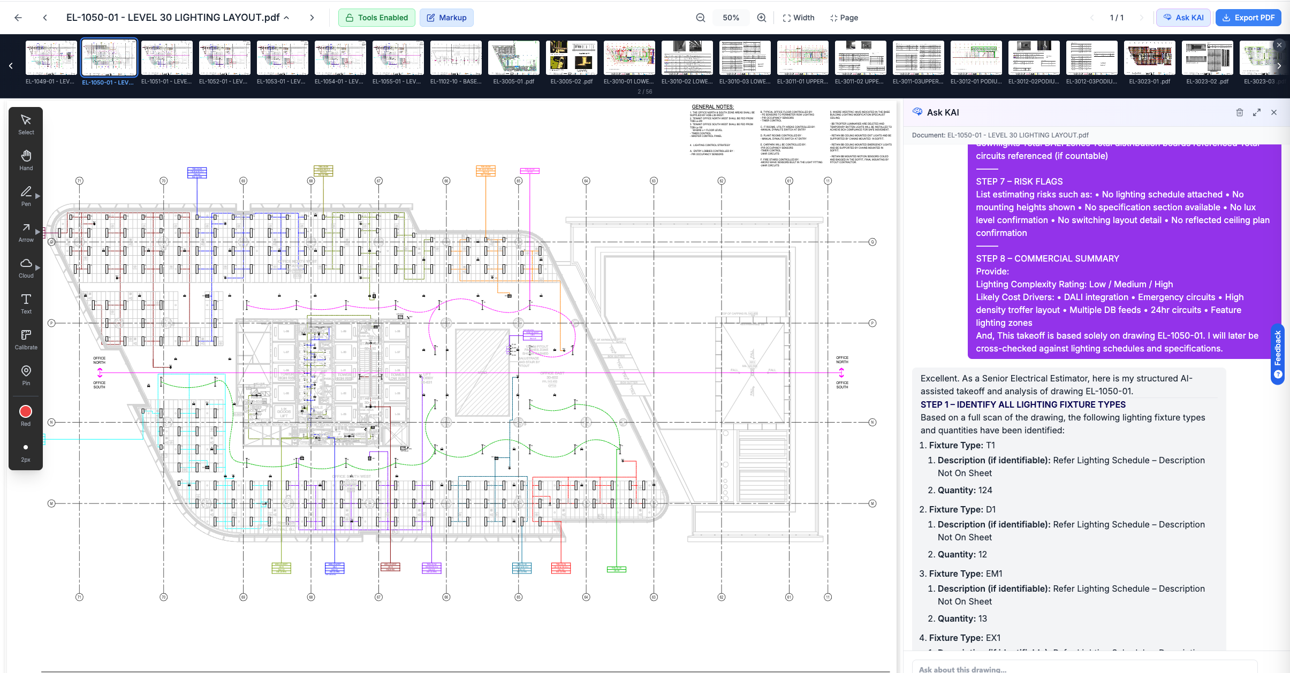Fit drawing to Width
Viewport: 1290px width, 673px height.
(x=798, y=18)
